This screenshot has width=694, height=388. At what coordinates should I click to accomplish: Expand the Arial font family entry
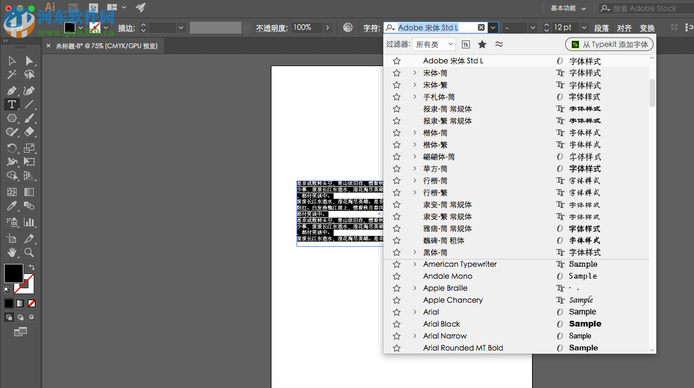[414, 312]
